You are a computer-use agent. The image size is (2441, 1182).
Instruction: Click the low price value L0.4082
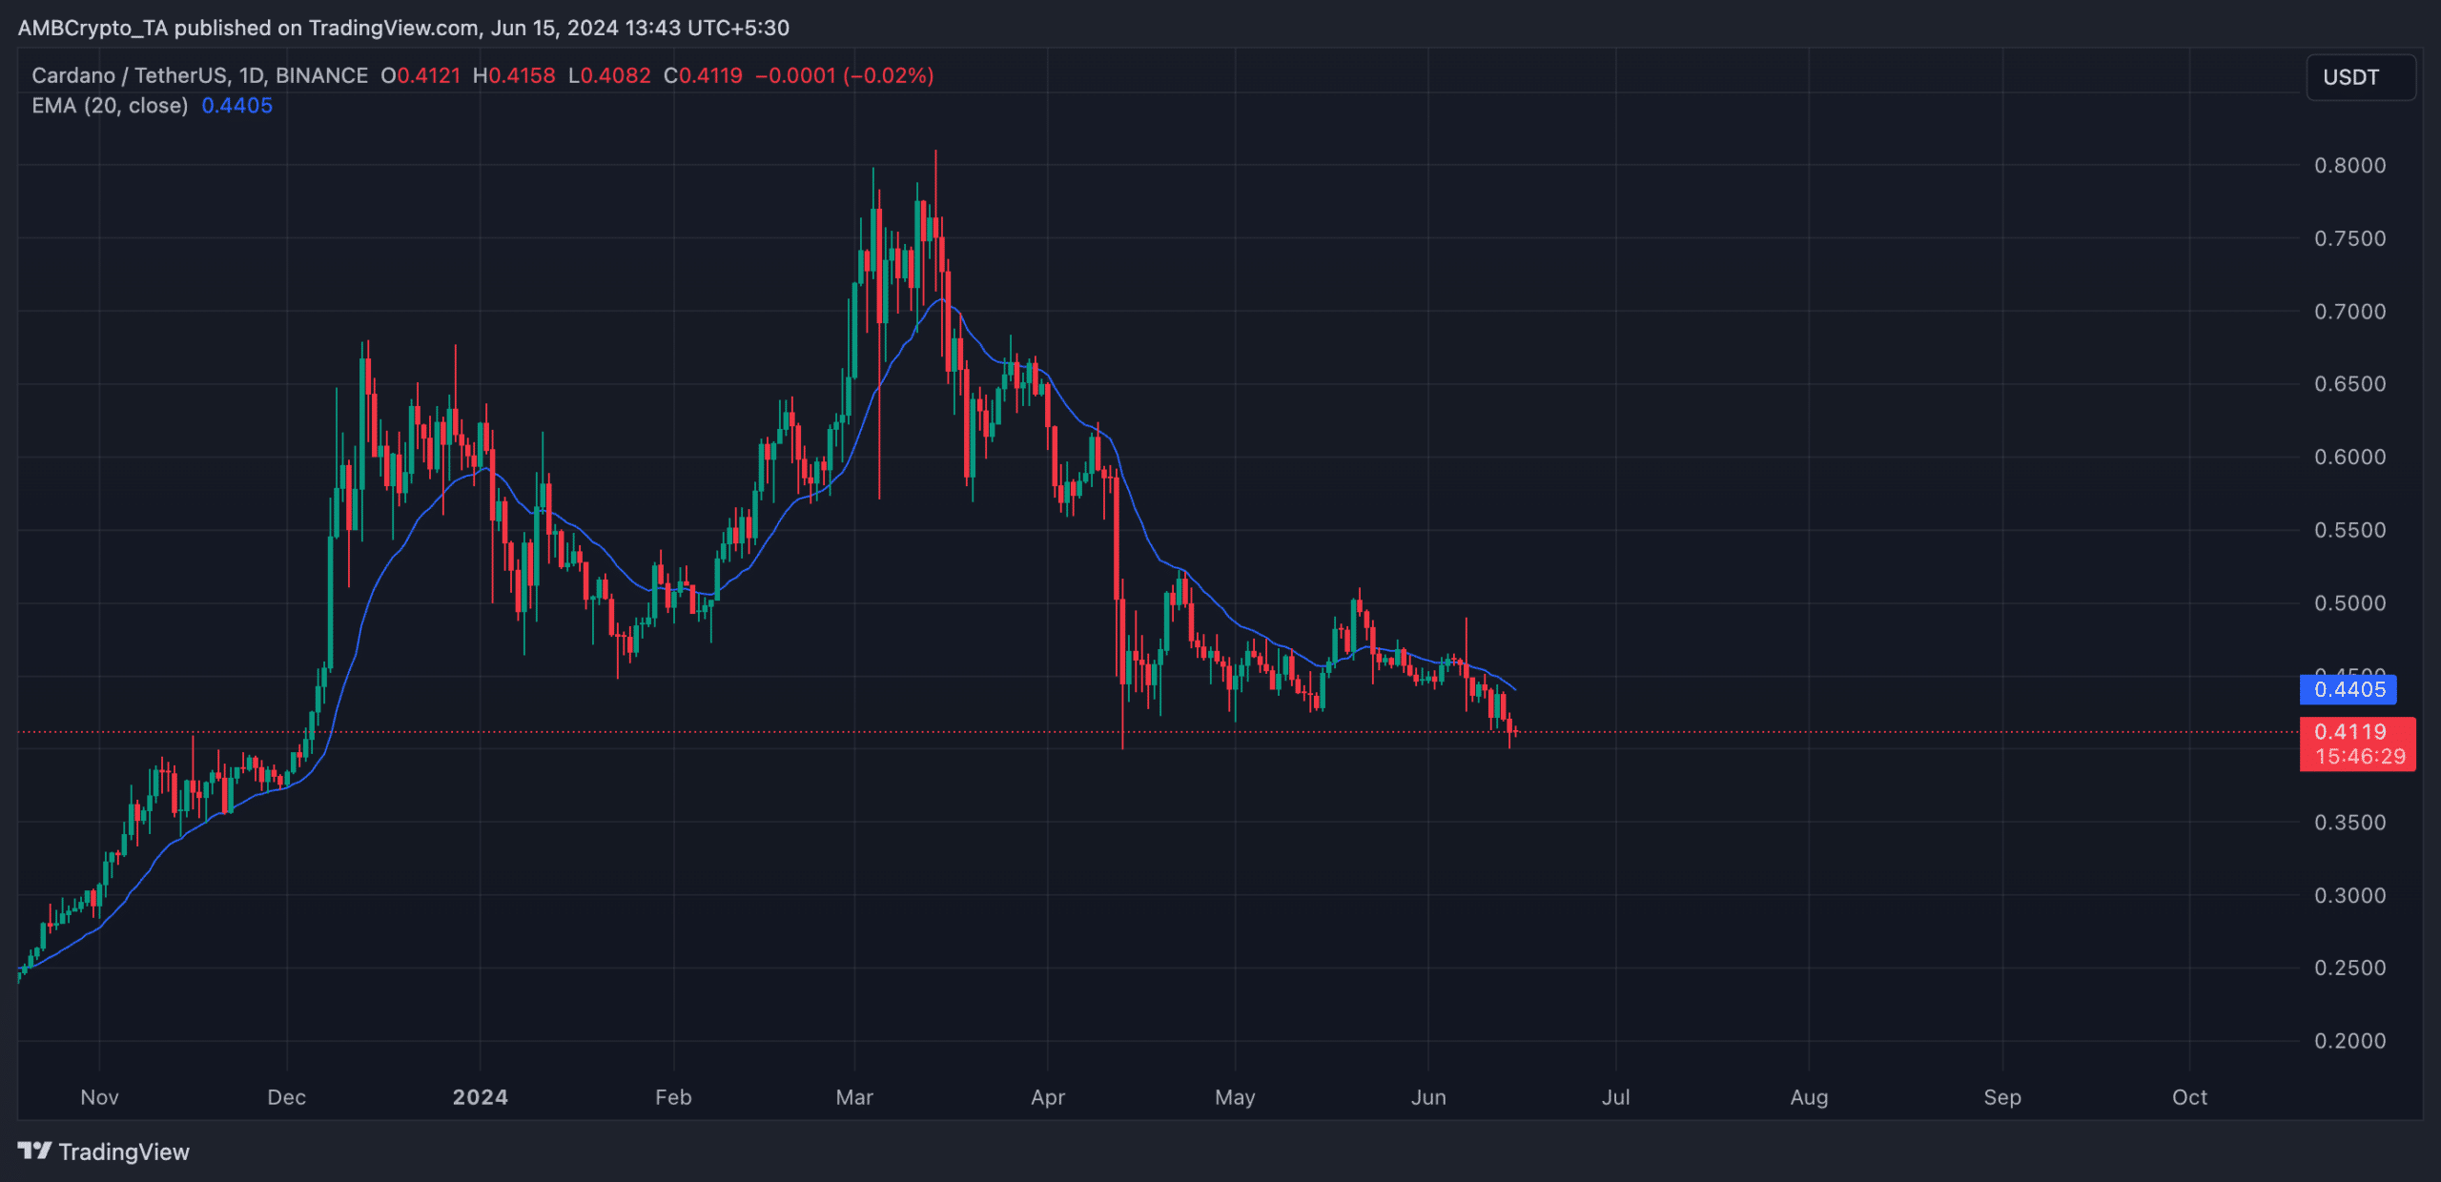click(609, 75)
